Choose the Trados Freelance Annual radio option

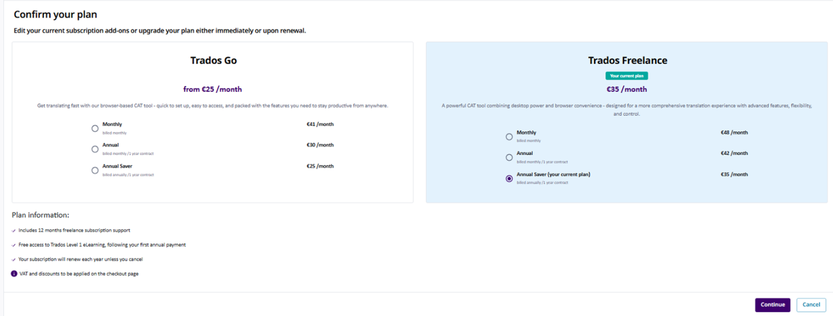point(509,157)
